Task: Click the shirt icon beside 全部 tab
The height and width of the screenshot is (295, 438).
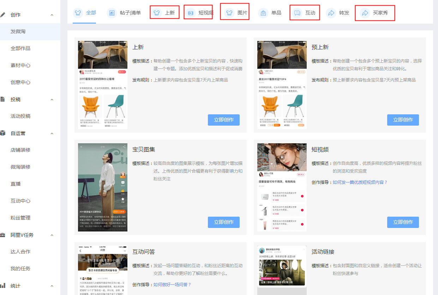Action: [78, 13]
